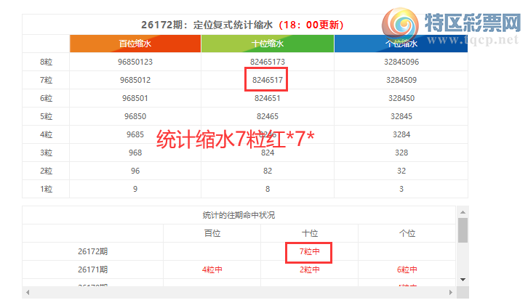Viewport: 528px width, 308px height.
Task: Select the value 824651
Action: pyautogui.click(x=268, y=98)
